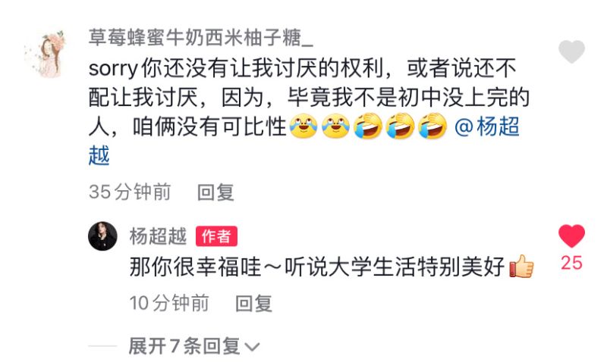Open 杨超越 username in reply

[x=158, y=236]
